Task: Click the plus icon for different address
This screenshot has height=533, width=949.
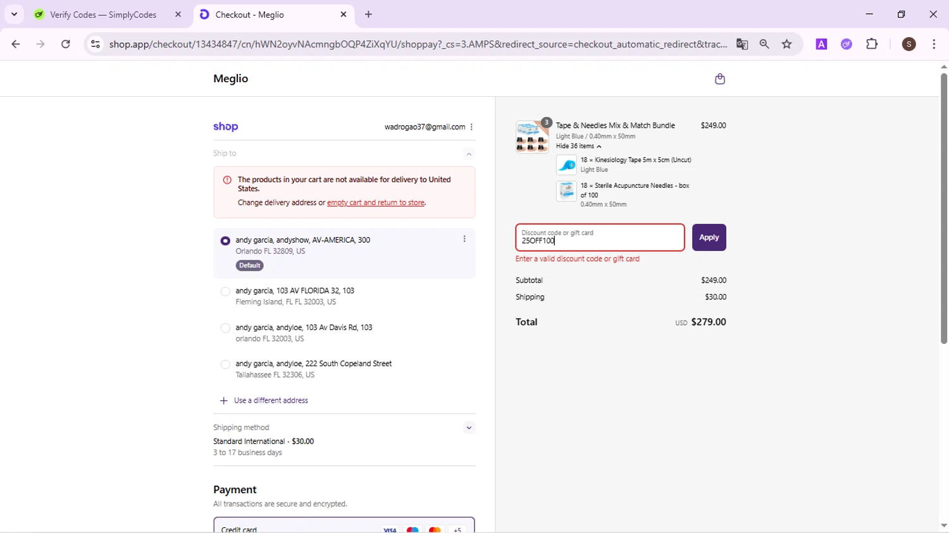Action: pos(223,401)
